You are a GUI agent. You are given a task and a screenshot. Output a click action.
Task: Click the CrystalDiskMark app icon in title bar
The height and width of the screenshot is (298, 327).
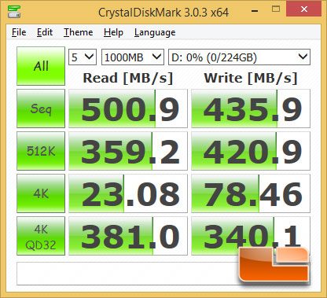(x=14, y=11)
